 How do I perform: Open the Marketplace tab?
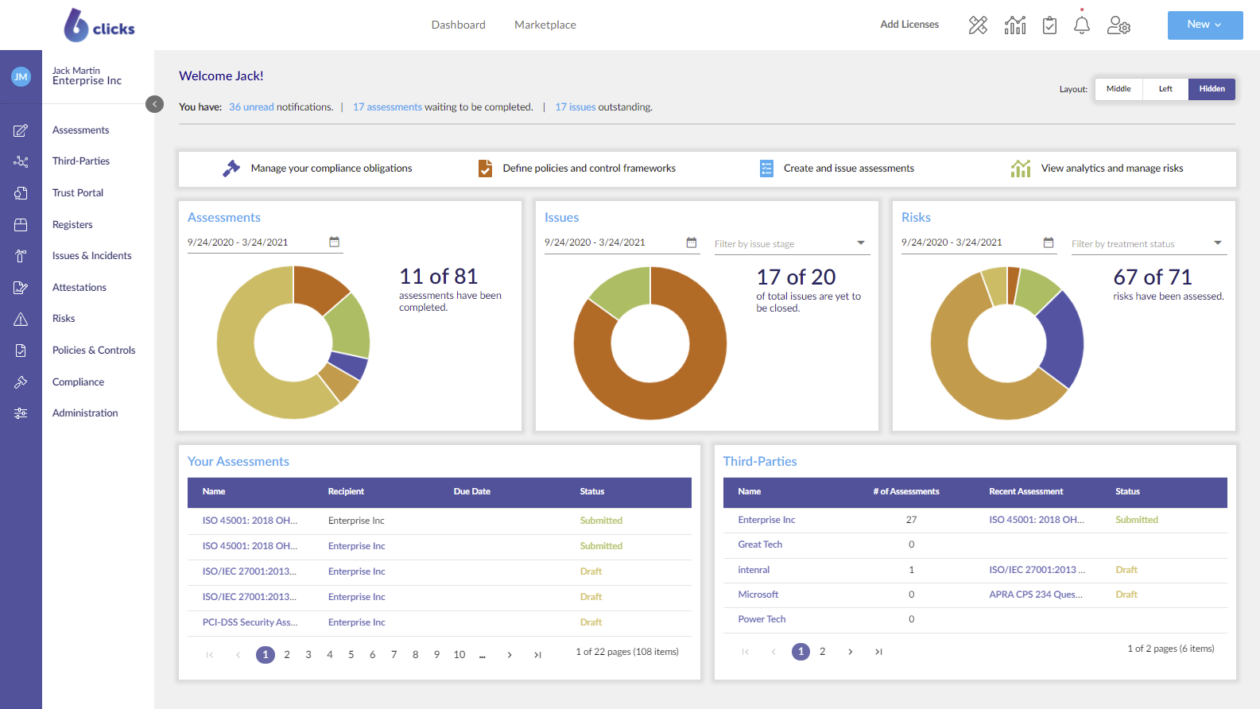coord(545,25)
